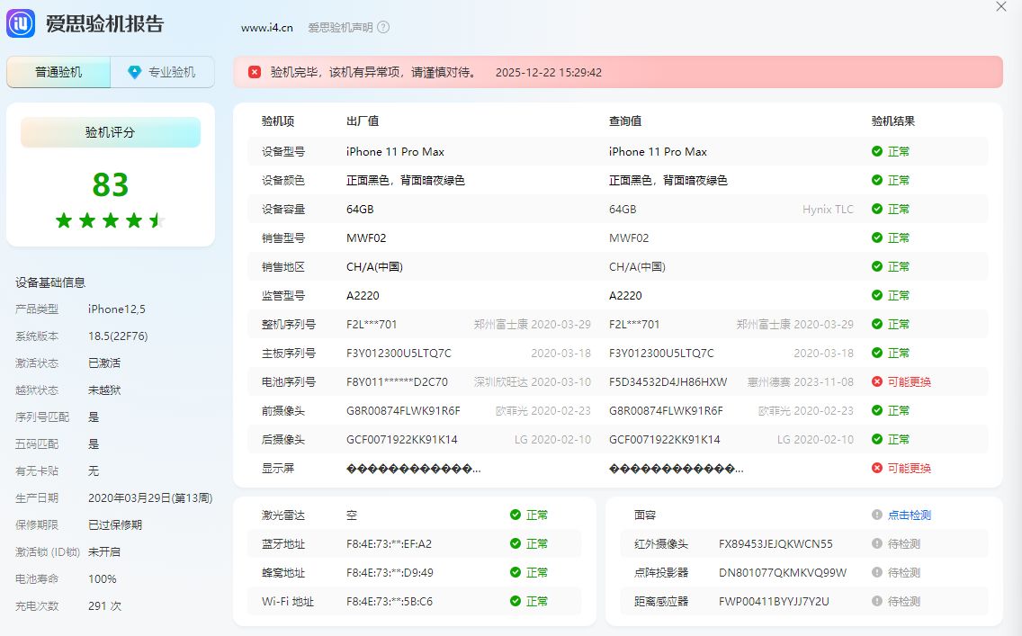Click the report timestamp 2025-12-22 15:29:42
The width and height of the screenshot is (1022, 636).
click(548, 72)
